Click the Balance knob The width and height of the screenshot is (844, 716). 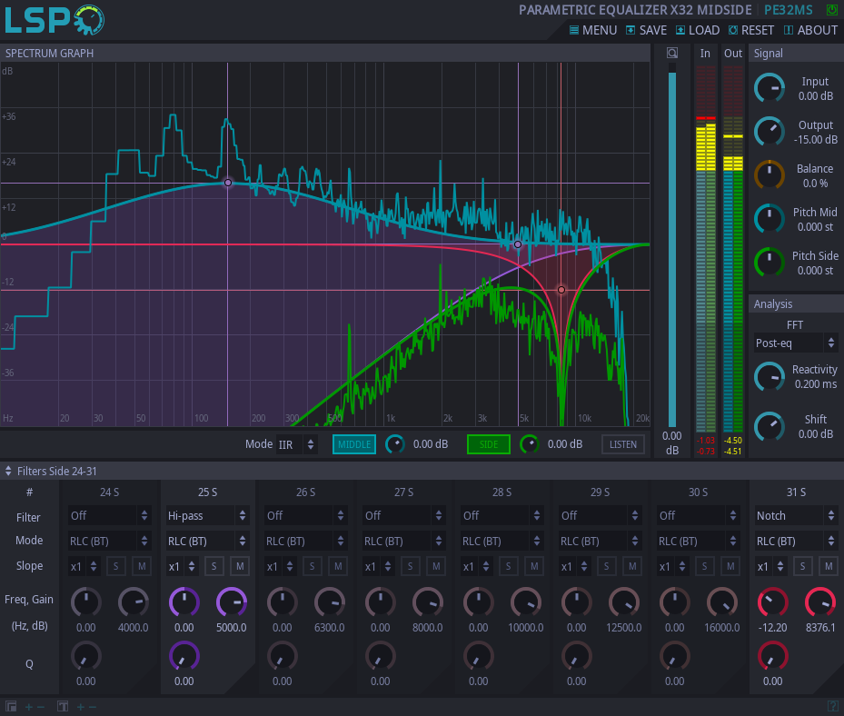coord(770,175)
